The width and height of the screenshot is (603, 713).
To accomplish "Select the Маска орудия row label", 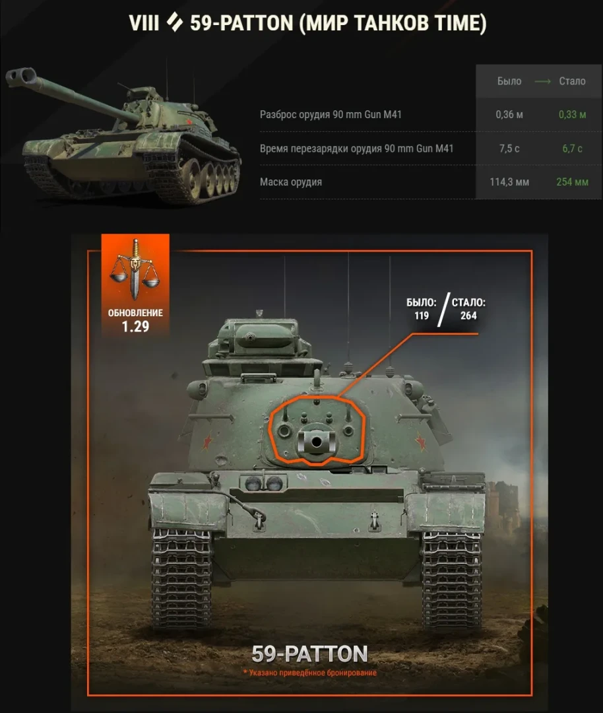I will click(291, 182).
